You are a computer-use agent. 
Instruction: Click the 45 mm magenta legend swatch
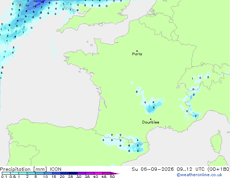(107, 173)
